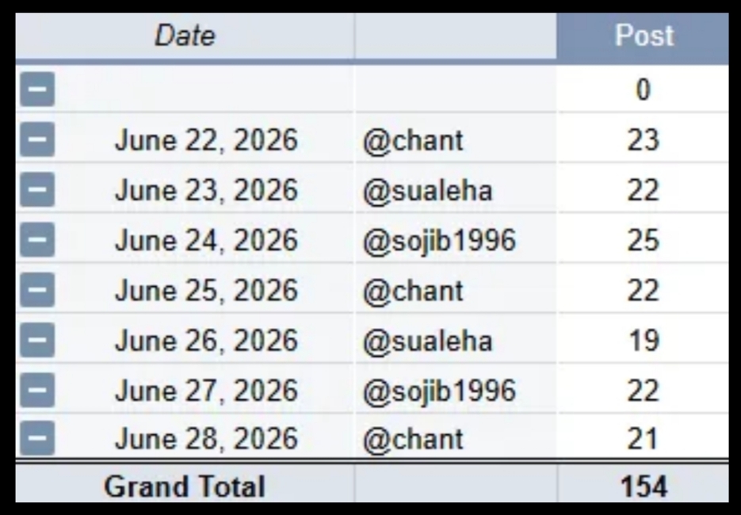Viewport: 741px width, 515px height.
Task: Collapse the June 27, 2026 row
Action: pos(37,390)
